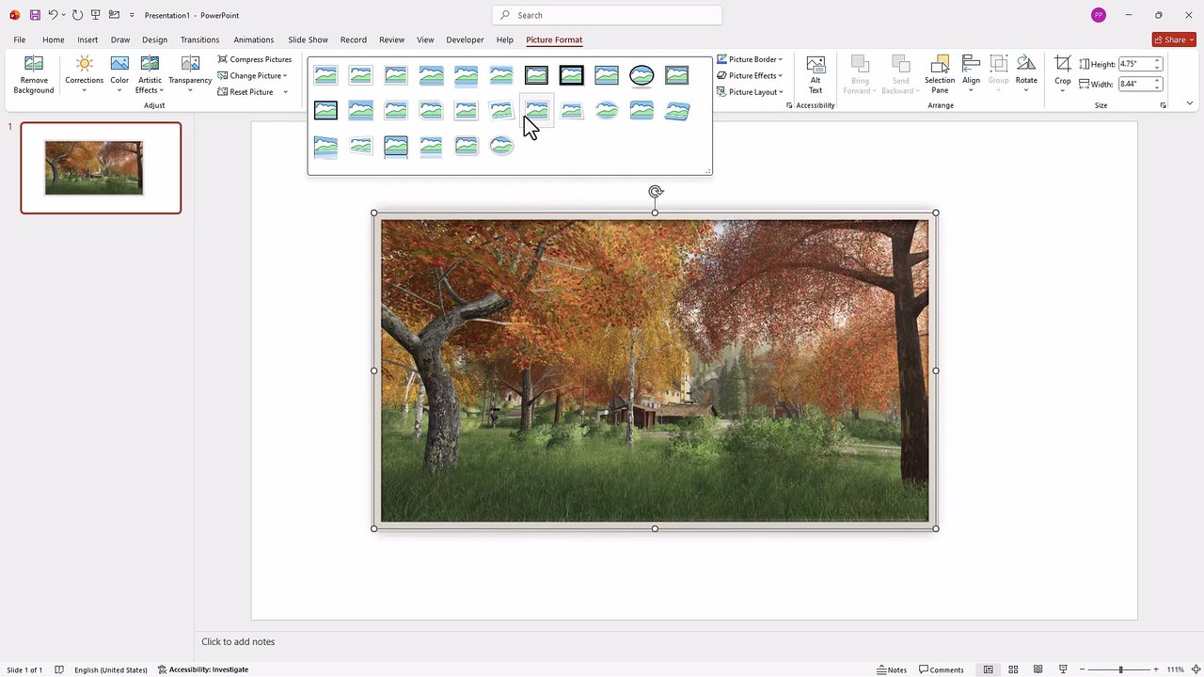Screen dimensions: 1204x677
Task: Open the Accessibility group dialog launcher
Action: pyautogui.click(x=789, y=105)
